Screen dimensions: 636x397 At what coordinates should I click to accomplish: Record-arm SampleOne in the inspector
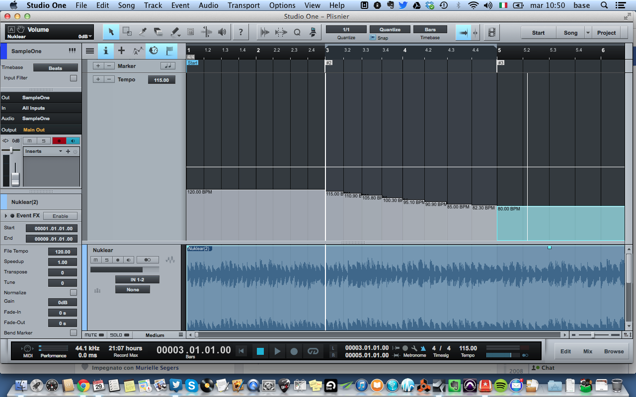pos(59,141)
